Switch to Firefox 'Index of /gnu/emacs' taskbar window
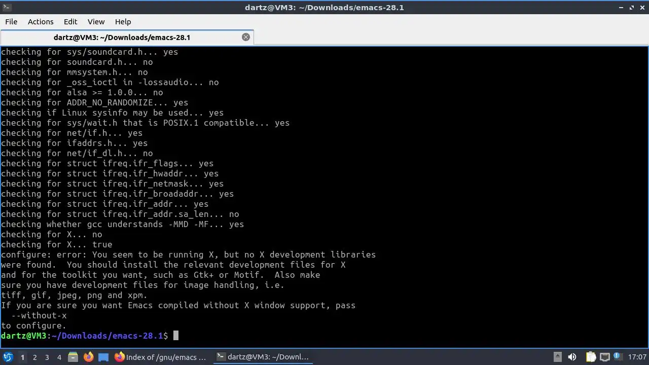This screenshot has height=365, width=649. 161,357
